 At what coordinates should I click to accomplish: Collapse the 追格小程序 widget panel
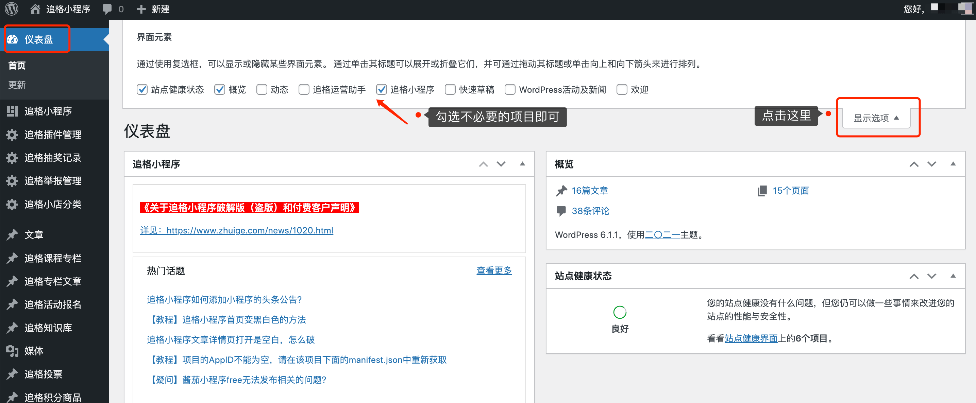point(522,164)
